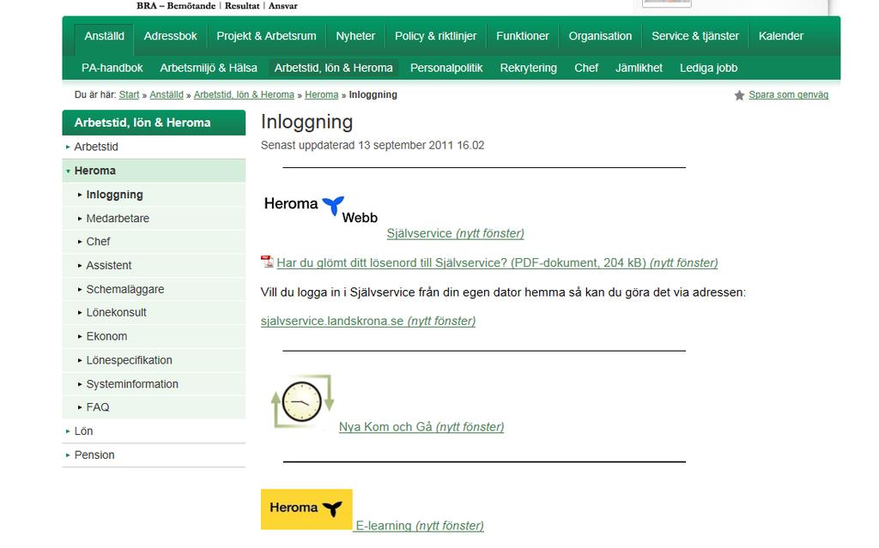The width and height of the screenshot is (879, 548).
Task: Expand Pension in the sidebar
Action: [x=154, y=455]
